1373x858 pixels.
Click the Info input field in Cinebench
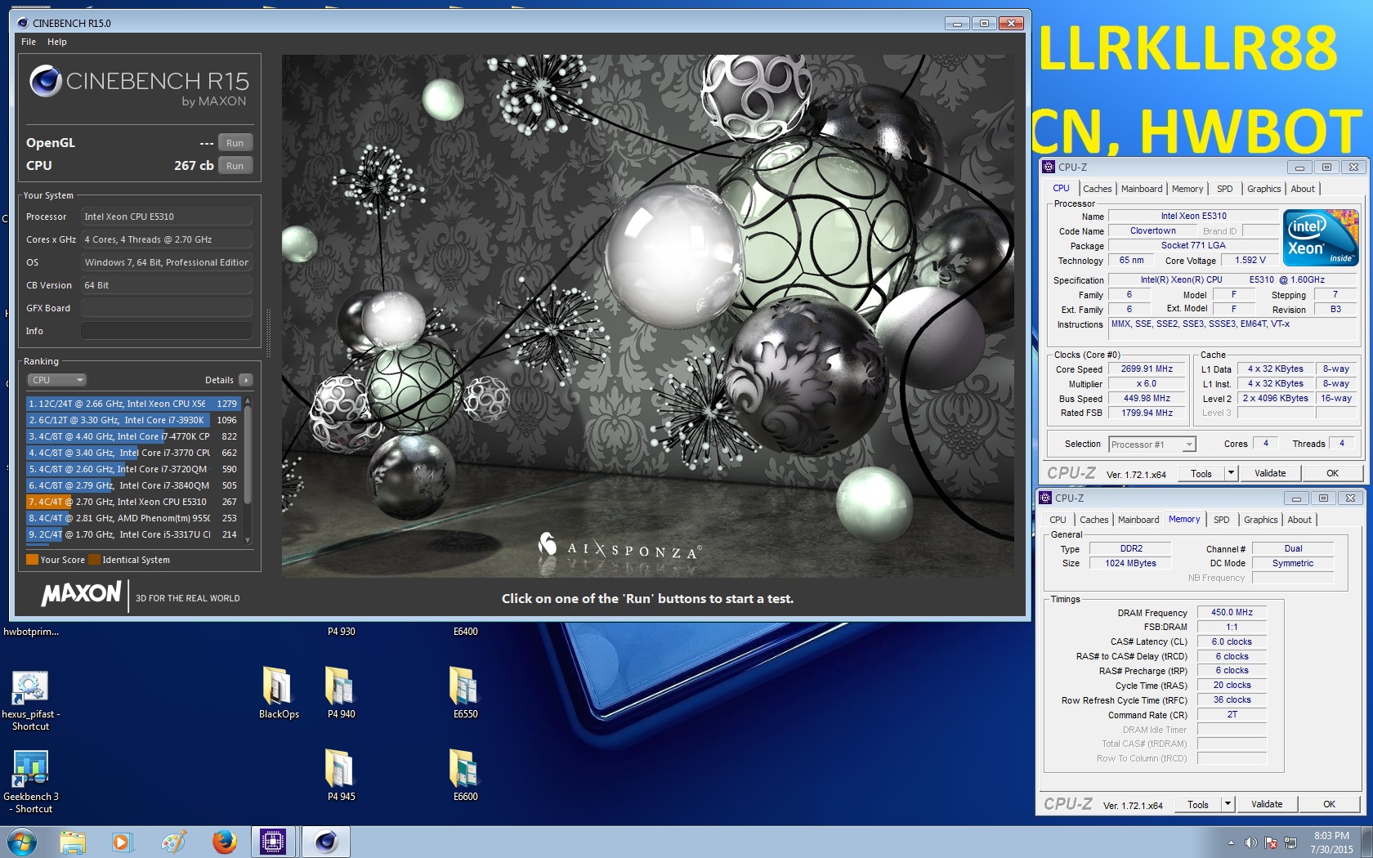click(166, 331)
